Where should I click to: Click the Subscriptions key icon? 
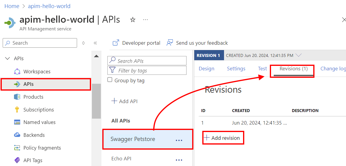click(x=17, y=110)
